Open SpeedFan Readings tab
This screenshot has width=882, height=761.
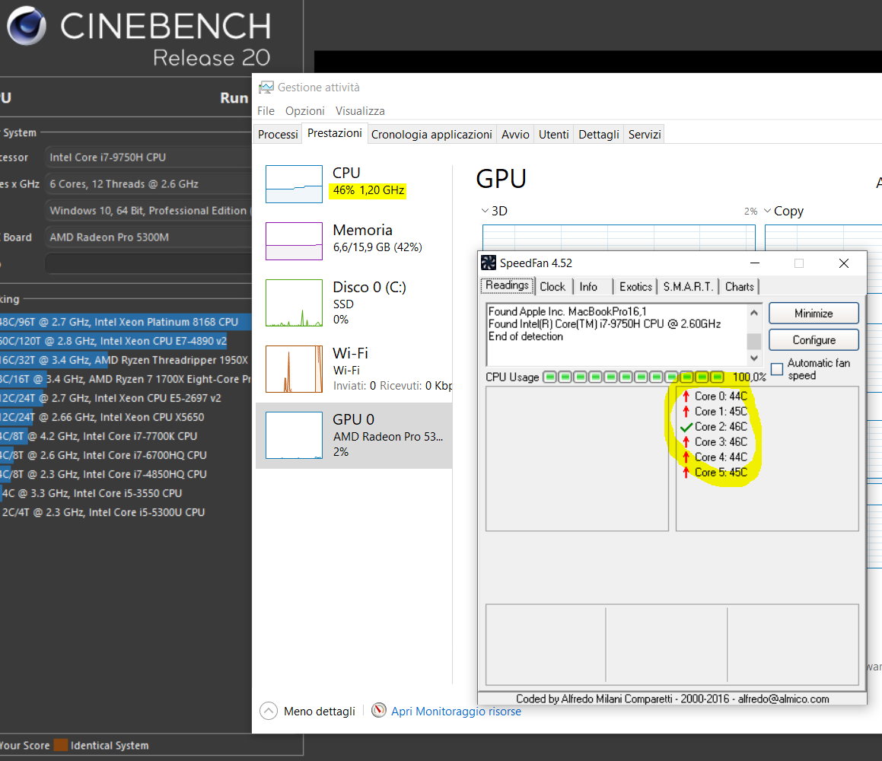point(507,285)
